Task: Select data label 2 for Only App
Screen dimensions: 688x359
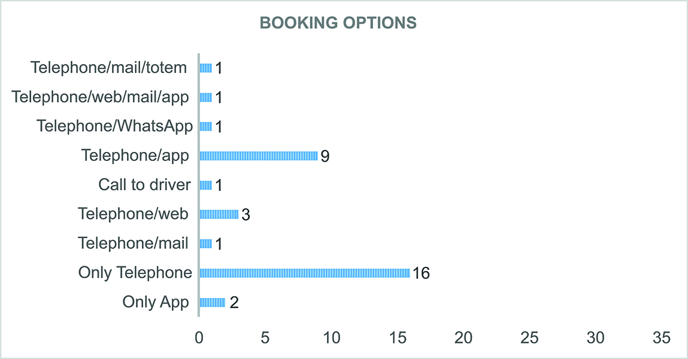Action: (x=234, y=303)
